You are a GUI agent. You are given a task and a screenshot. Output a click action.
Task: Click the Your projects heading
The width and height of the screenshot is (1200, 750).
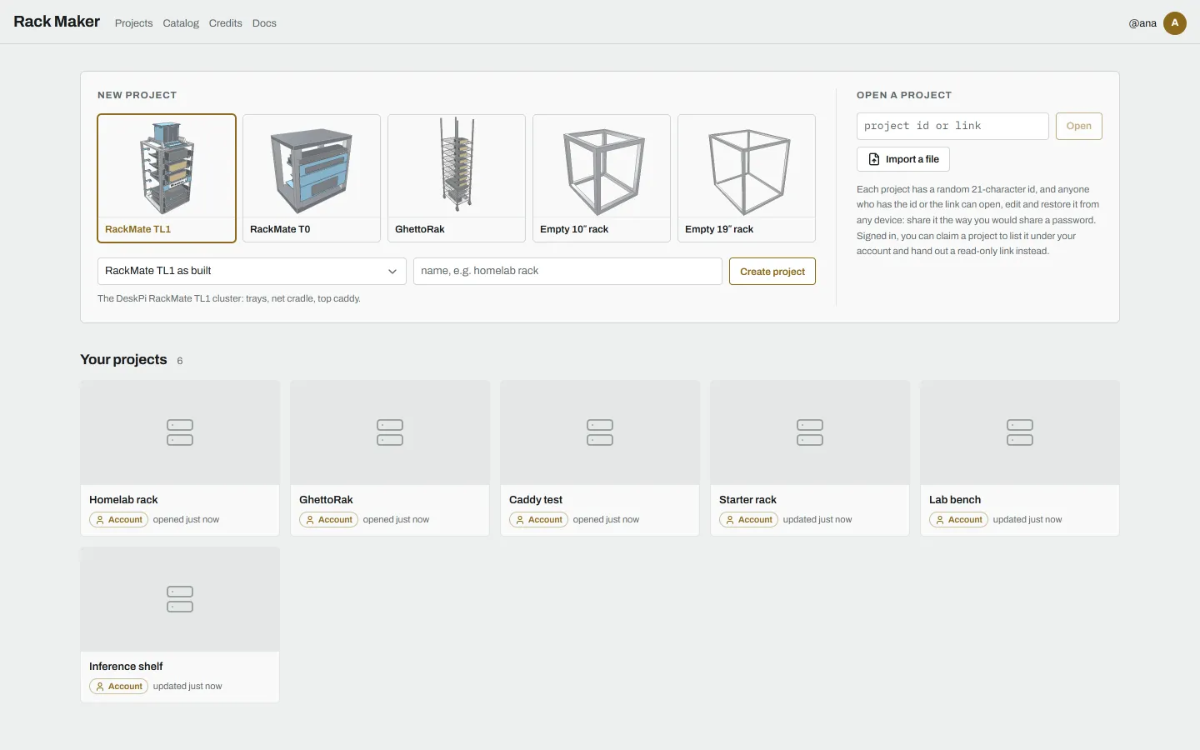pos(123,359)
